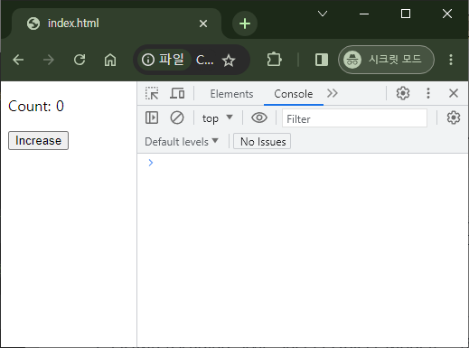The width and height of the screenshot is (469, 348).
Task: Maximize the browser window
Action: tap(406, 14)
